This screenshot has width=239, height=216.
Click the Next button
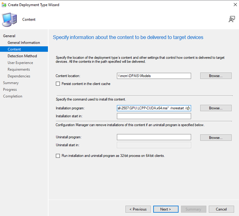tap(166, 209)
